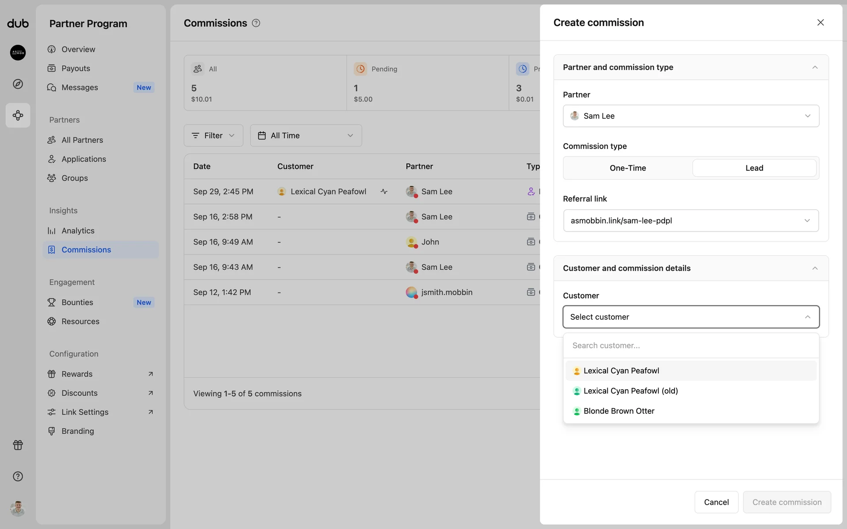
Task: Open the All Time date range dropdown
Action: pyautogui.click(x=306, y=135)
